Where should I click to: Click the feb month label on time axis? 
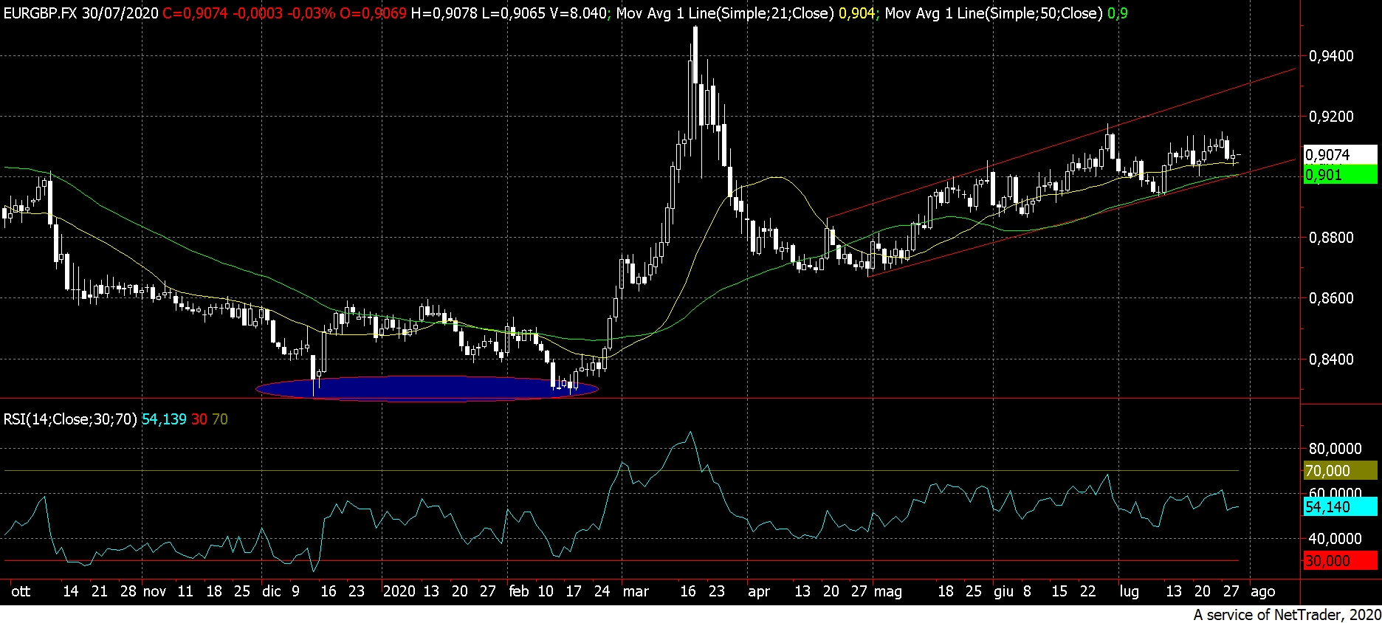click(519, 591)
